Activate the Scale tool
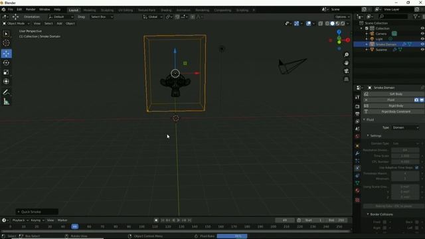 [x=6, y=72]
